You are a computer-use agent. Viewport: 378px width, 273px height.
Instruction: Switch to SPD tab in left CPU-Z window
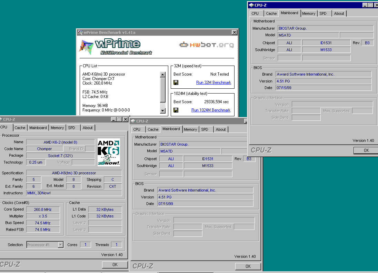(x=72, y=128)
